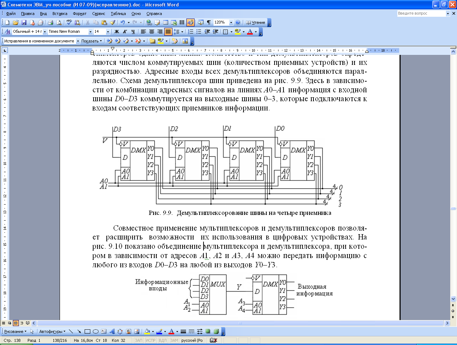Open the zoom 120% dropdown
This screenshot has width=457, height=345.
(231, 22)
